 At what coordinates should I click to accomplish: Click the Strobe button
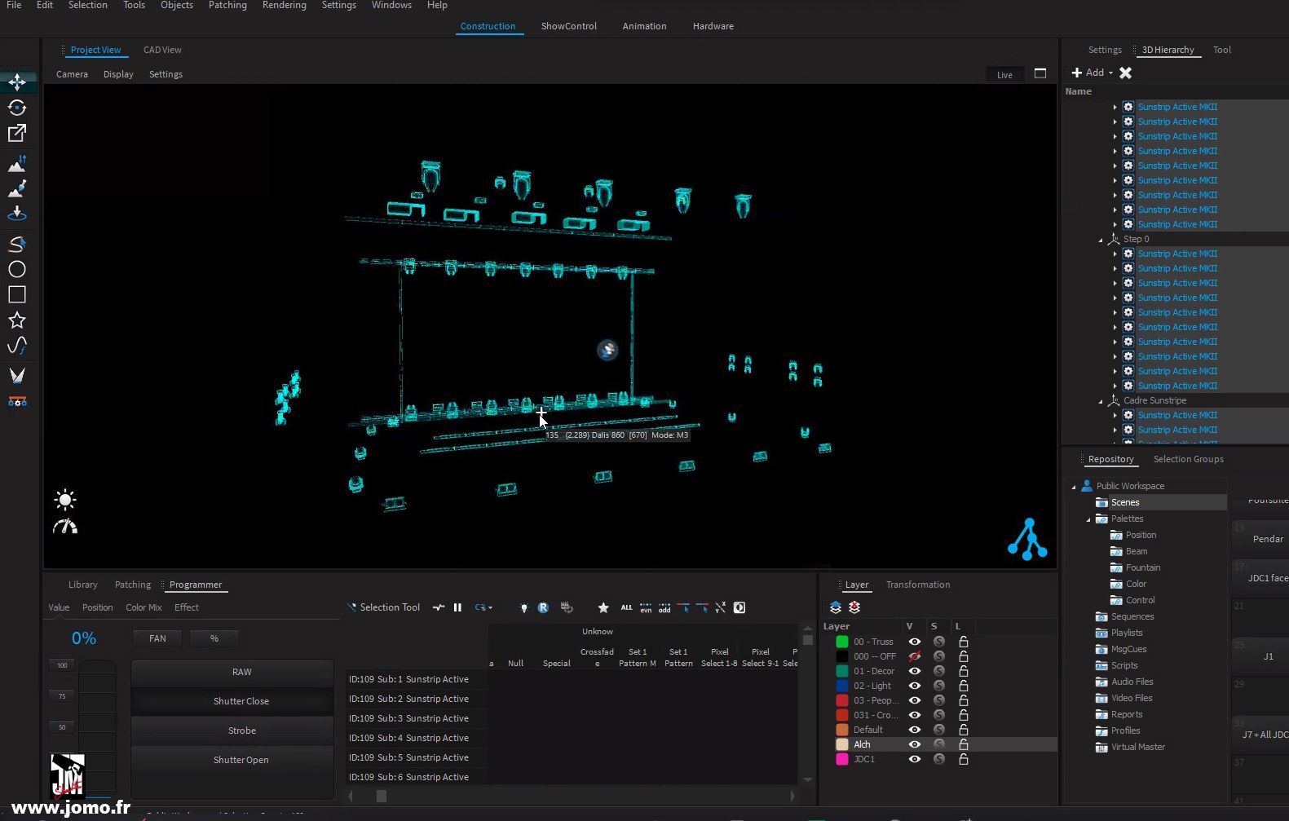pos(241,731)
